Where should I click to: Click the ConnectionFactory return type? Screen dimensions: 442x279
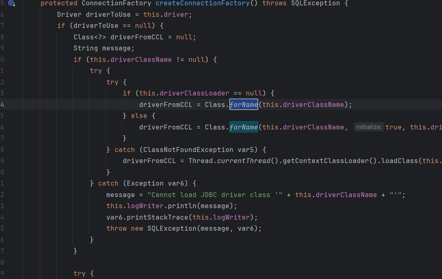117,3
